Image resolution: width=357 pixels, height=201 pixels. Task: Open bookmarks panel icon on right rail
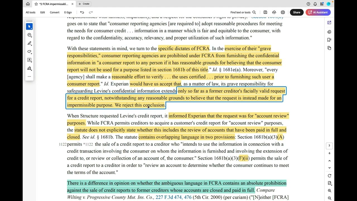pos(329,40)
